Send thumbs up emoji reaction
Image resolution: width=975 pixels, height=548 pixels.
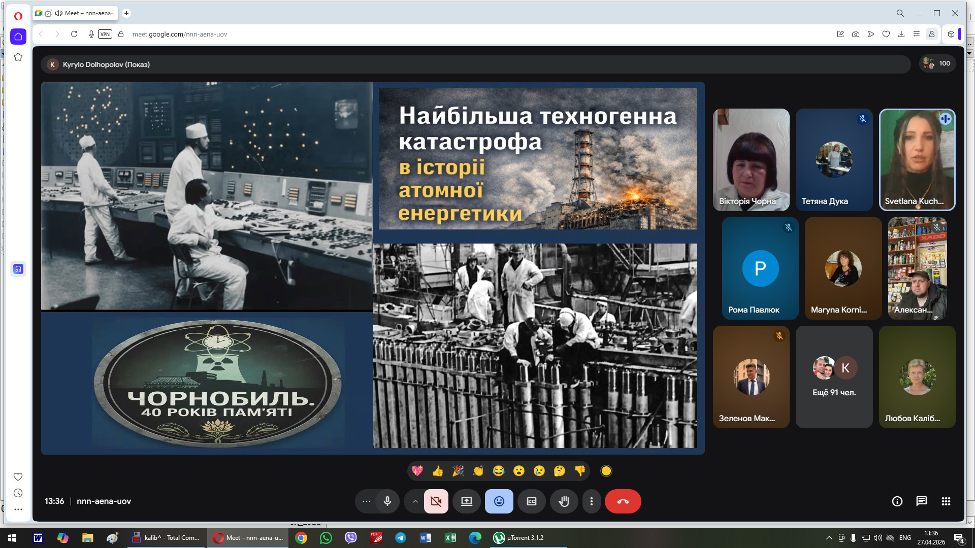[x=438, y=471]
